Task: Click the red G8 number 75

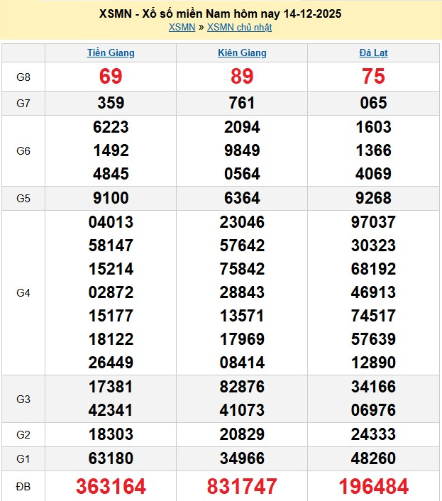Action: point(373,77)
